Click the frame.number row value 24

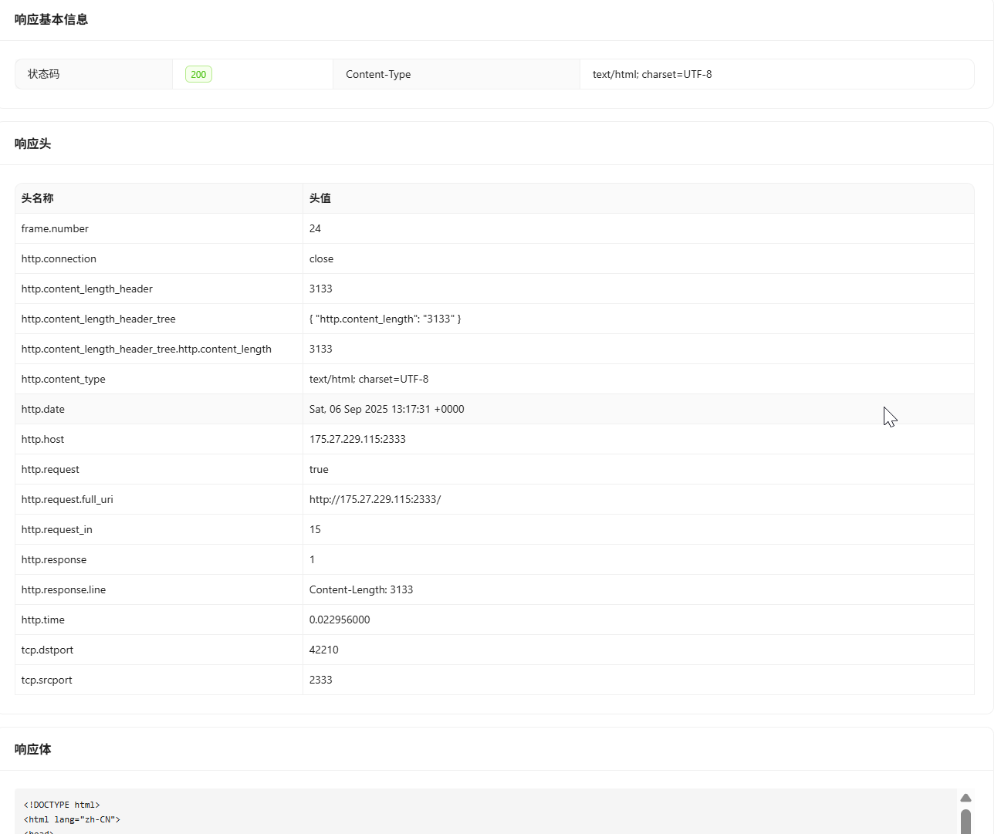(x=315, y=228)
